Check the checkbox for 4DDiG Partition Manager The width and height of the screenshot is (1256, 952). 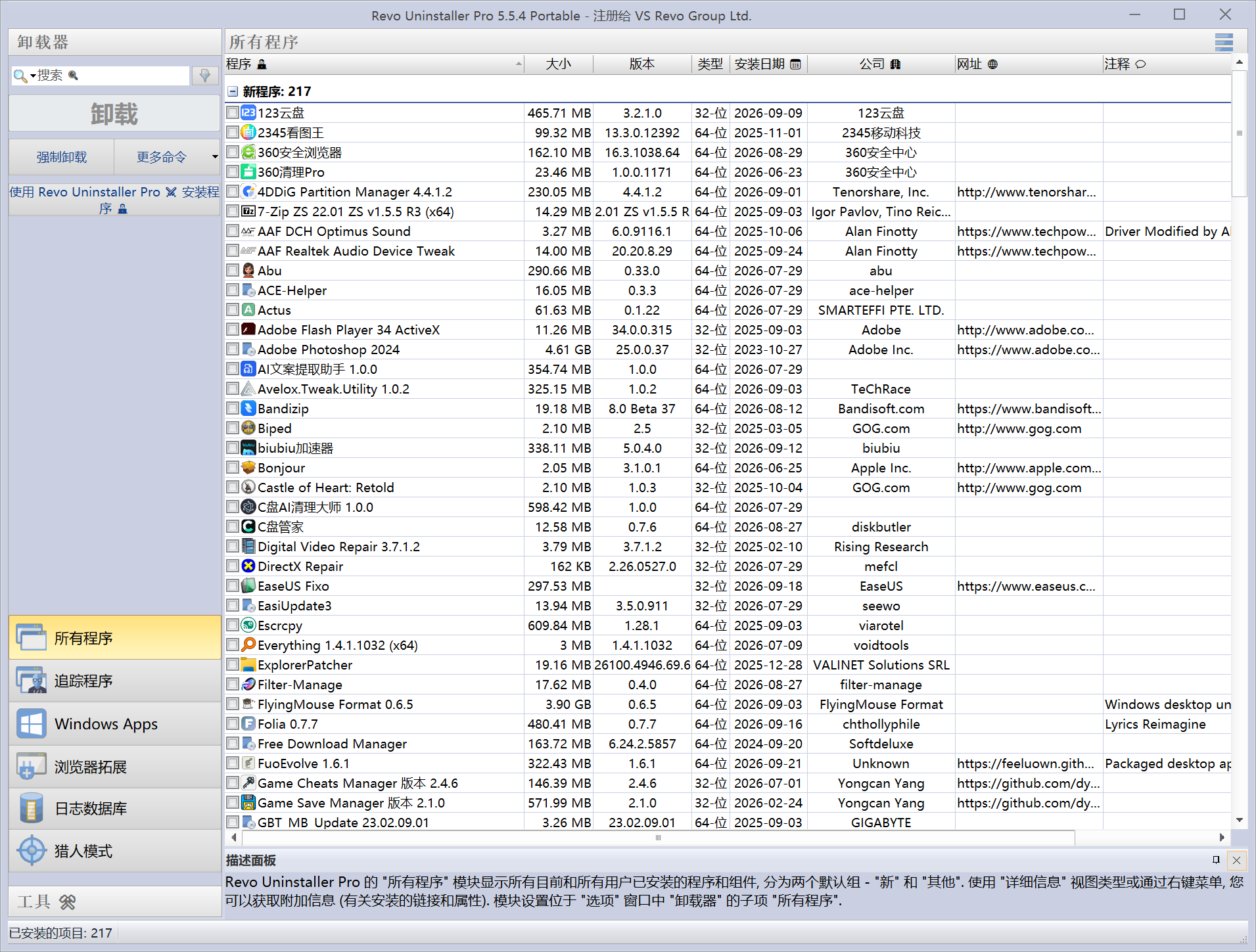232,191
